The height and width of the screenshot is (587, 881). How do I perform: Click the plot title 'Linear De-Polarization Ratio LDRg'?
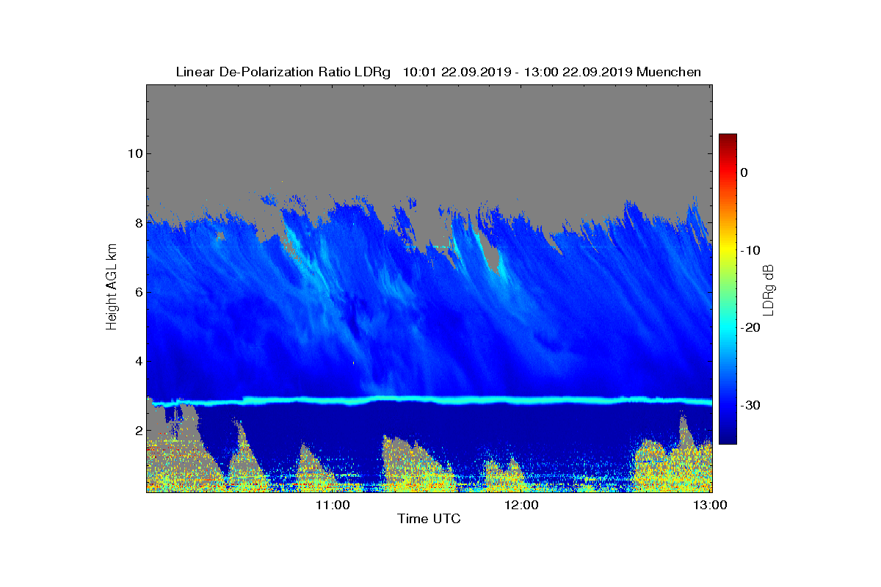[x=283, y=72]
